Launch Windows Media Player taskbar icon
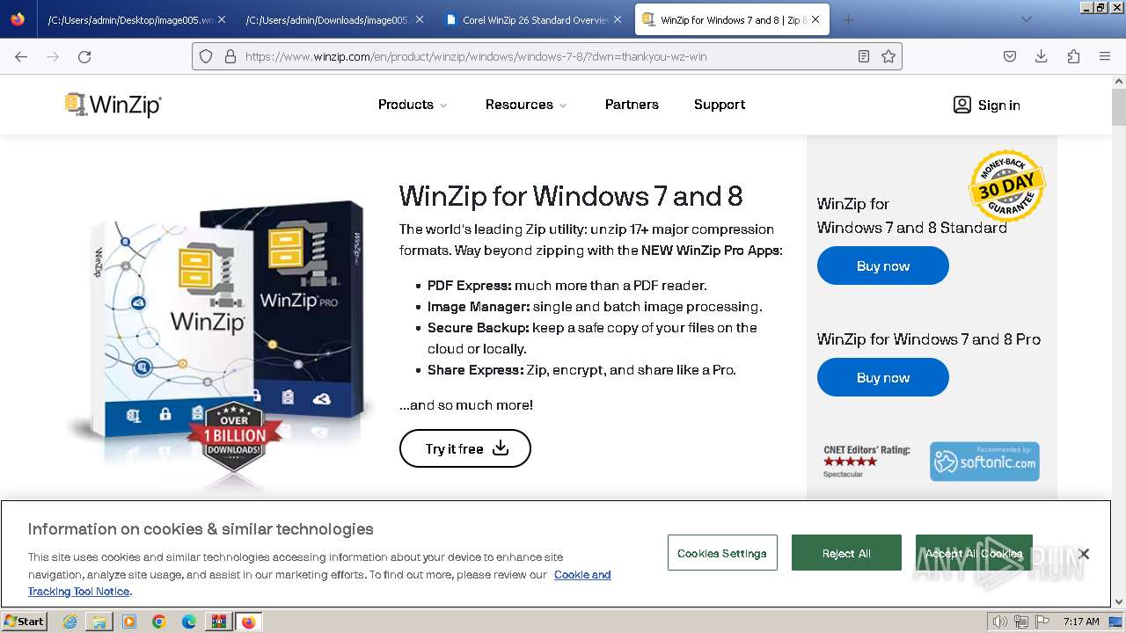This screenshot has height=633, width=1126. click(129, 622)
